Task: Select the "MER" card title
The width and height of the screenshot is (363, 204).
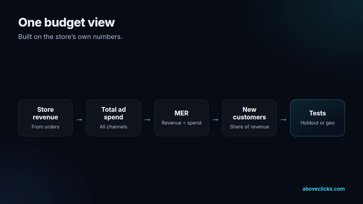Action: tap(181, 113)
